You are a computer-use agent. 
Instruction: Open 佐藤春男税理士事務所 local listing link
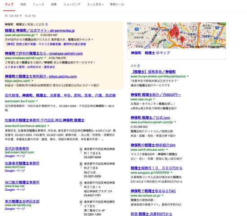tap(22, 163)
